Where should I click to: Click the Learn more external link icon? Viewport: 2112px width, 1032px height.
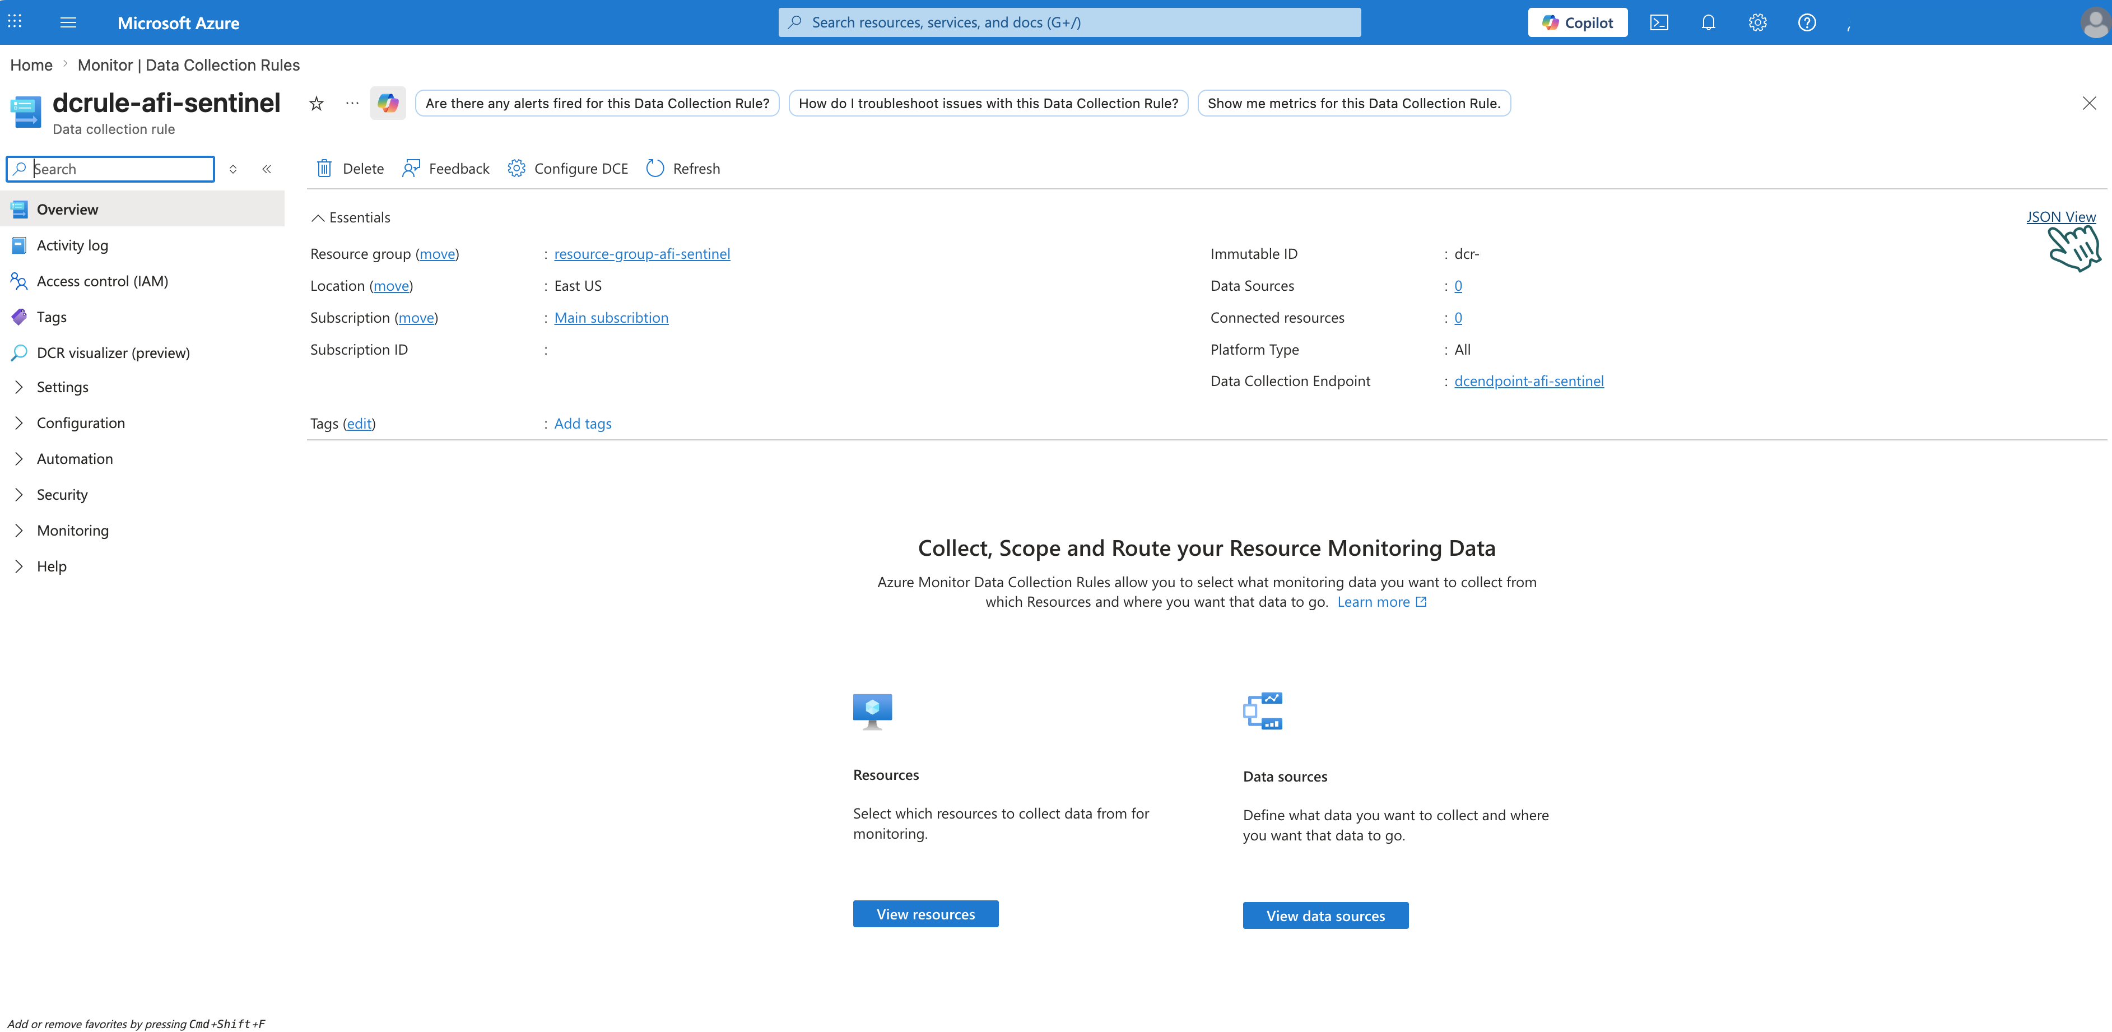[1421, 602]
